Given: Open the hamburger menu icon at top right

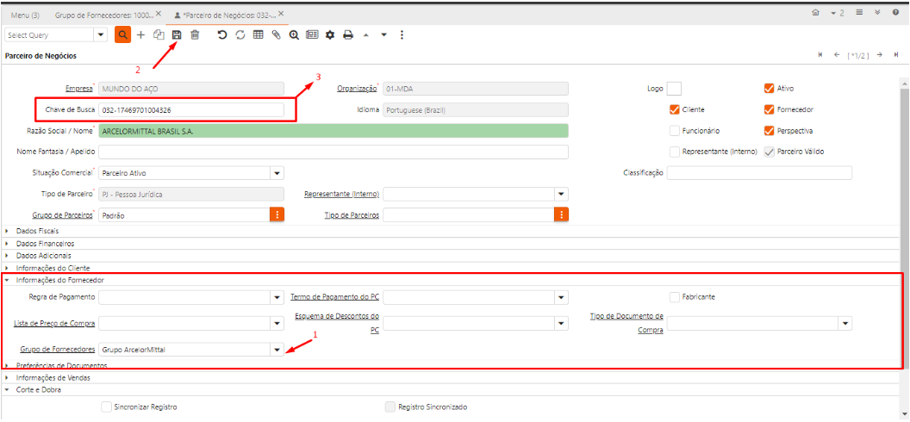Looking at the screenshot, I should [860, 12].
